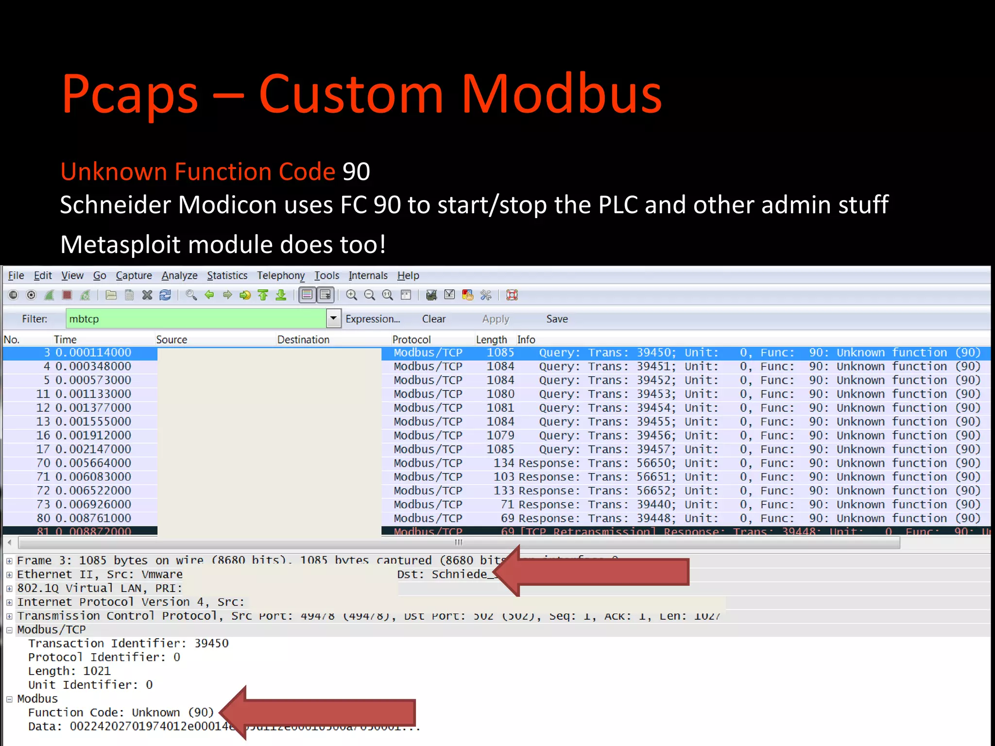Open the Internals menu

pos(368,275)
